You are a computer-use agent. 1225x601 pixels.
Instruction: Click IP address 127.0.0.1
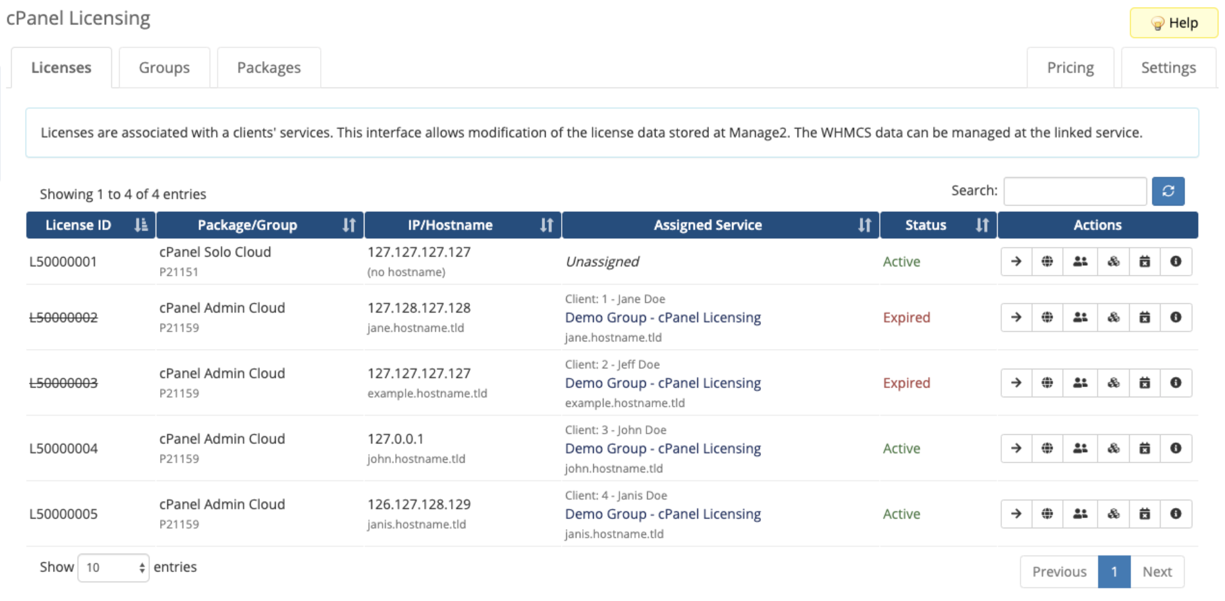click(x=395, y=439)
